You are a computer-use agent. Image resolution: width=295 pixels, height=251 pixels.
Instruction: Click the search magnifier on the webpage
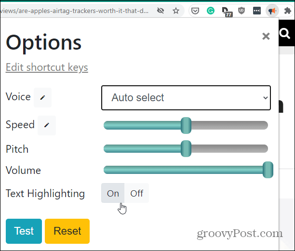tap(284, 34)
